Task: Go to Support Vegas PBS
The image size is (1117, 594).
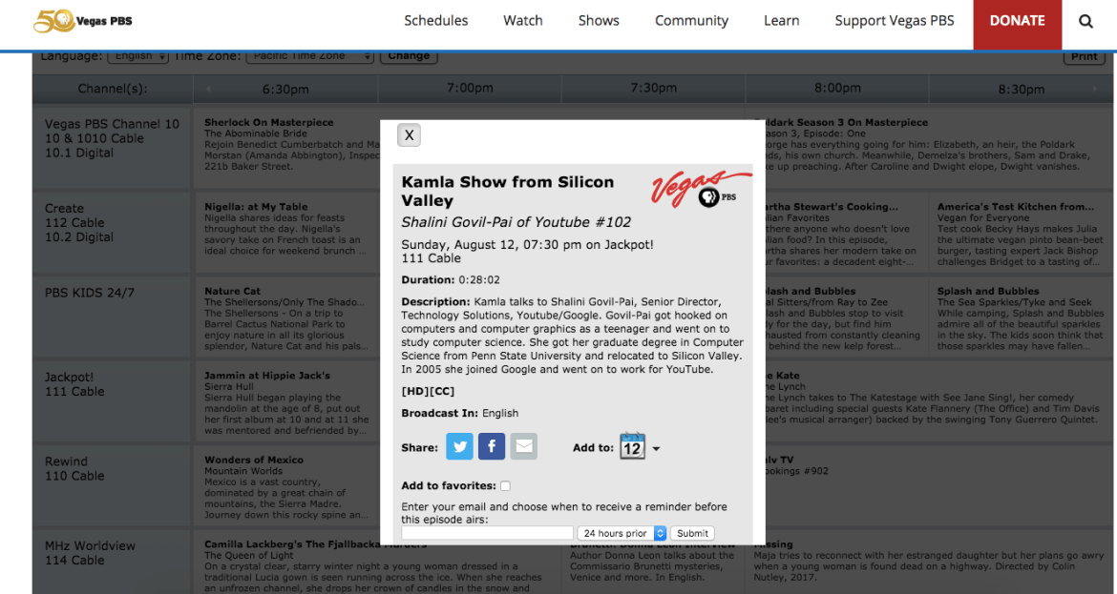Action: (x=894, y=21)
